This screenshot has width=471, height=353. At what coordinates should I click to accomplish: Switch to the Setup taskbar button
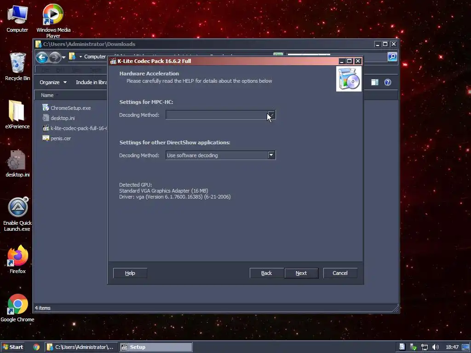tap(155, 347)
